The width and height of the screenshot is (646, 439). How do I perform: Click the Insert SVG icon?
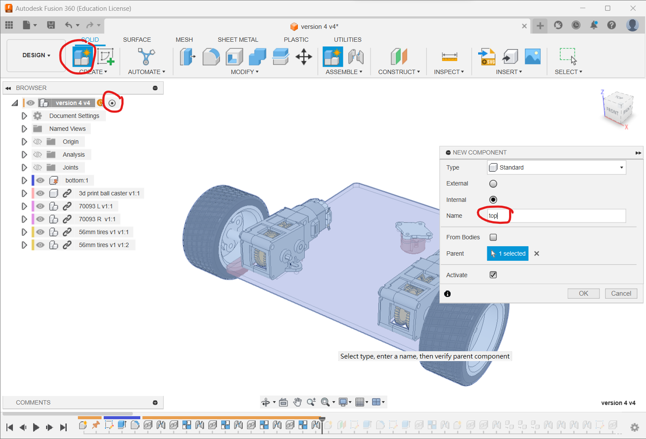(x=487, y=57)
